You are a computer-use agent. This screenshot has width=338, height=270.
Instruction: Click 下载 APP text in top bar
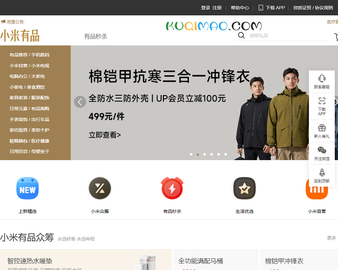tap(275, 8)
